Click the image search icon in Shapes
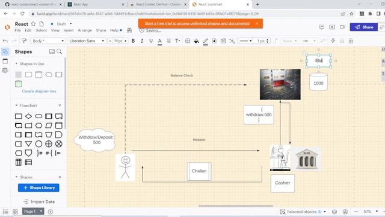The image size is (385, 217). [52, 51]
